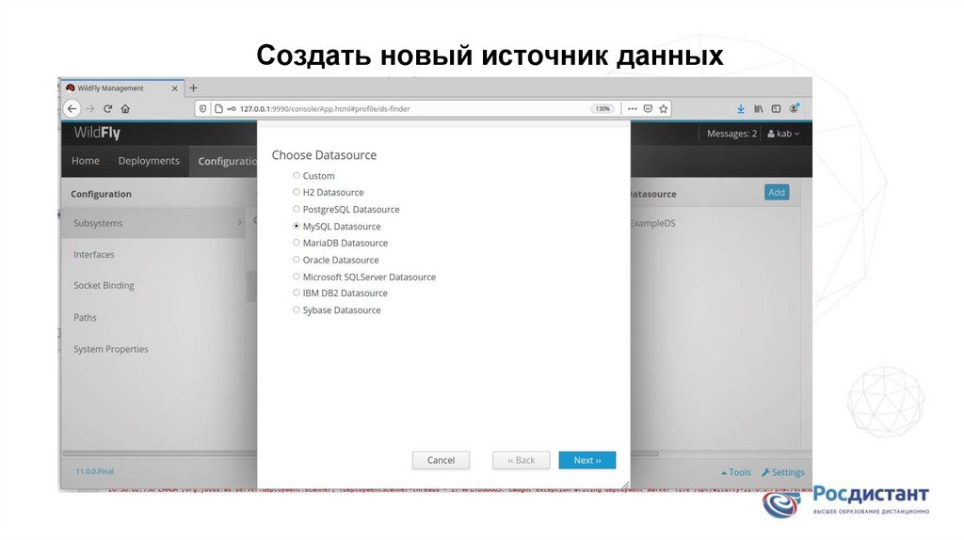Click the Add datasource button
The image size is (964, 540).
pos(777,192)
